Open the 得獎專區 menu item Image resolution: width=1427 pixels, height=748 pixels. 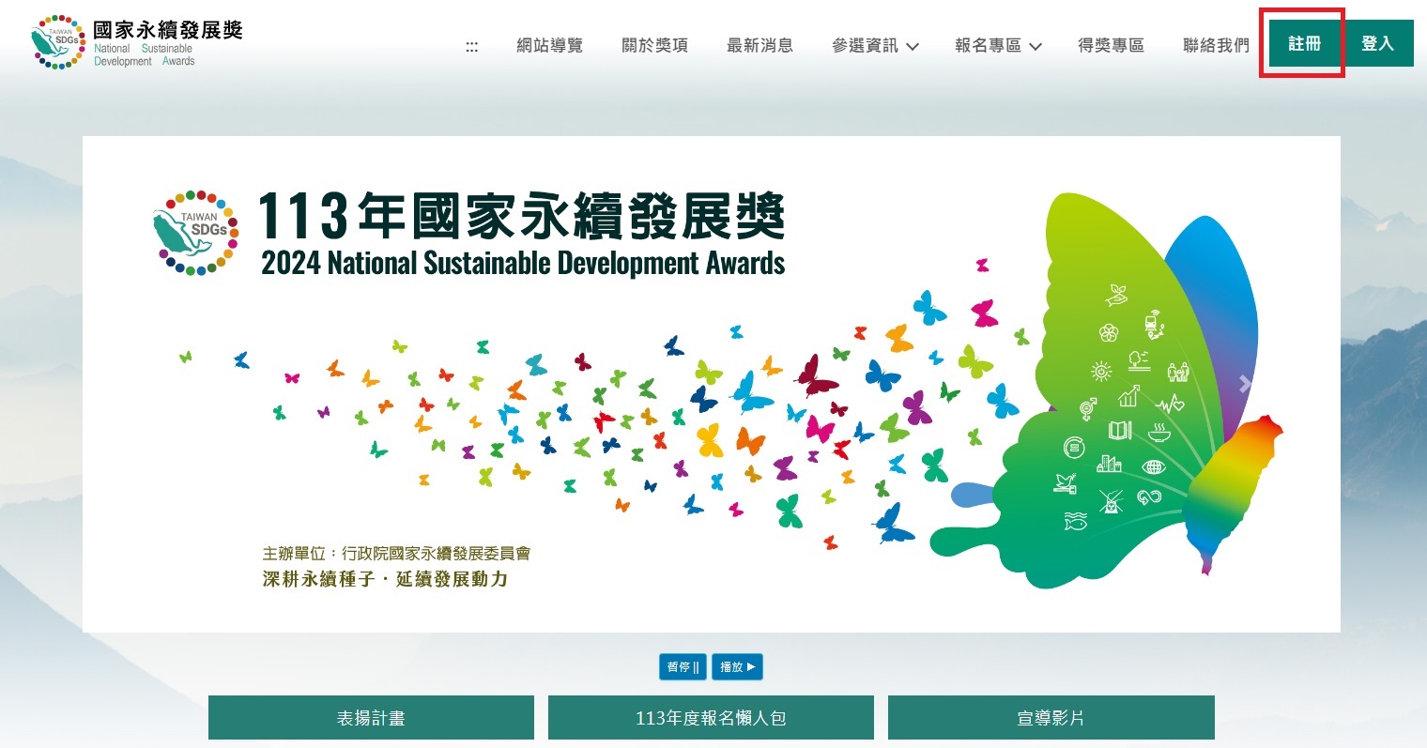coord(1112,45)
